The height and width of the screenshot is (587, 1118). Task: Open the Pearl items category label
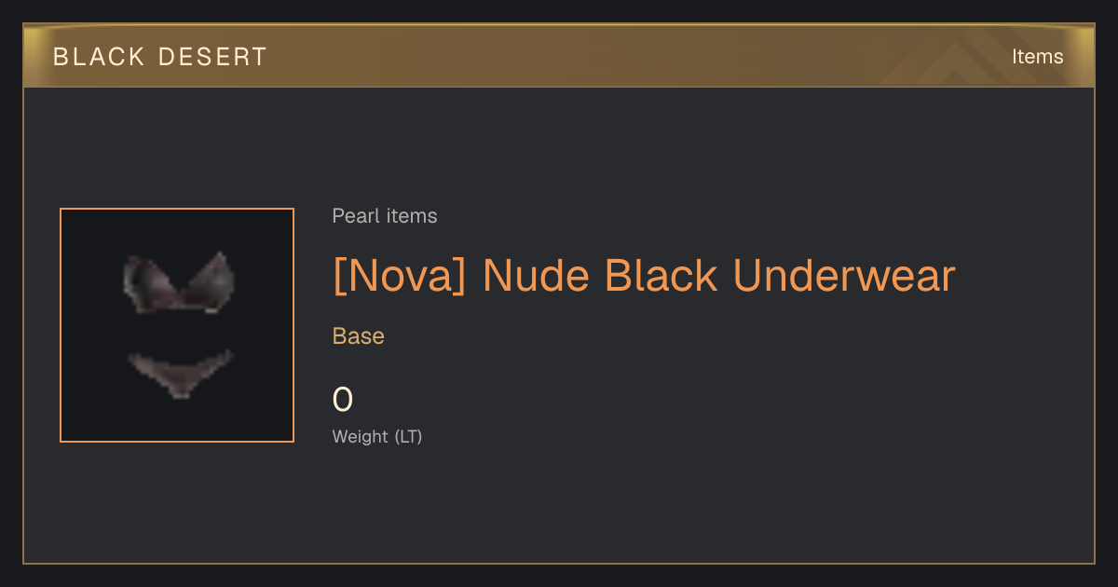[x=385, y=216]
